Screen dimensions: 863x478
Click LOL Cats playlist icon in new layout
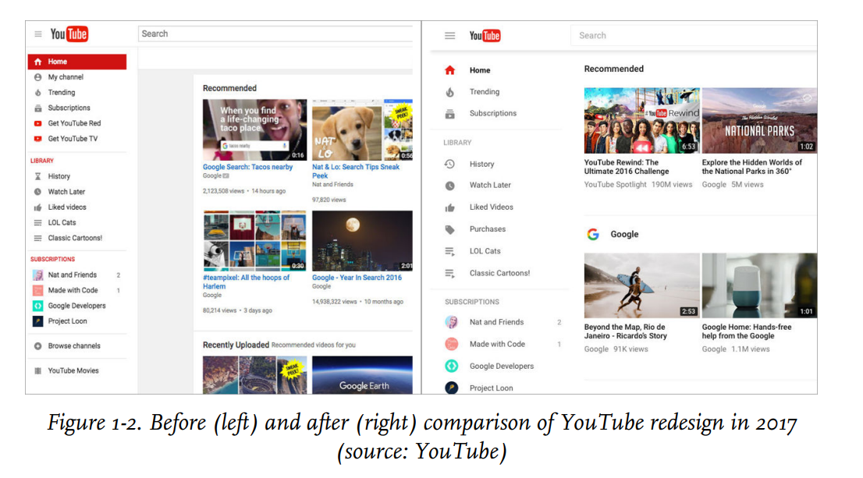point(449,251)
